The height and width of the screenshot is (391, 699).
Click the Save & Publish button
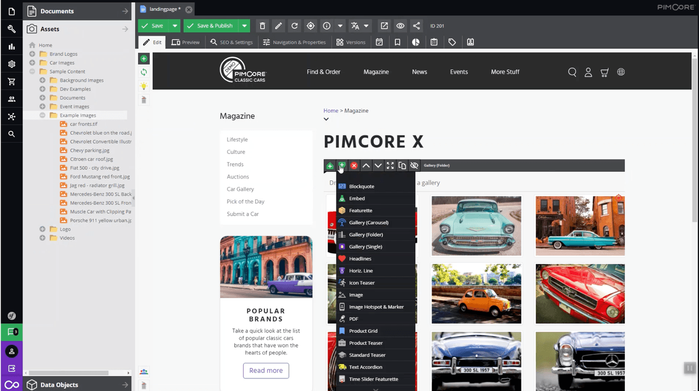click(211, 26)
